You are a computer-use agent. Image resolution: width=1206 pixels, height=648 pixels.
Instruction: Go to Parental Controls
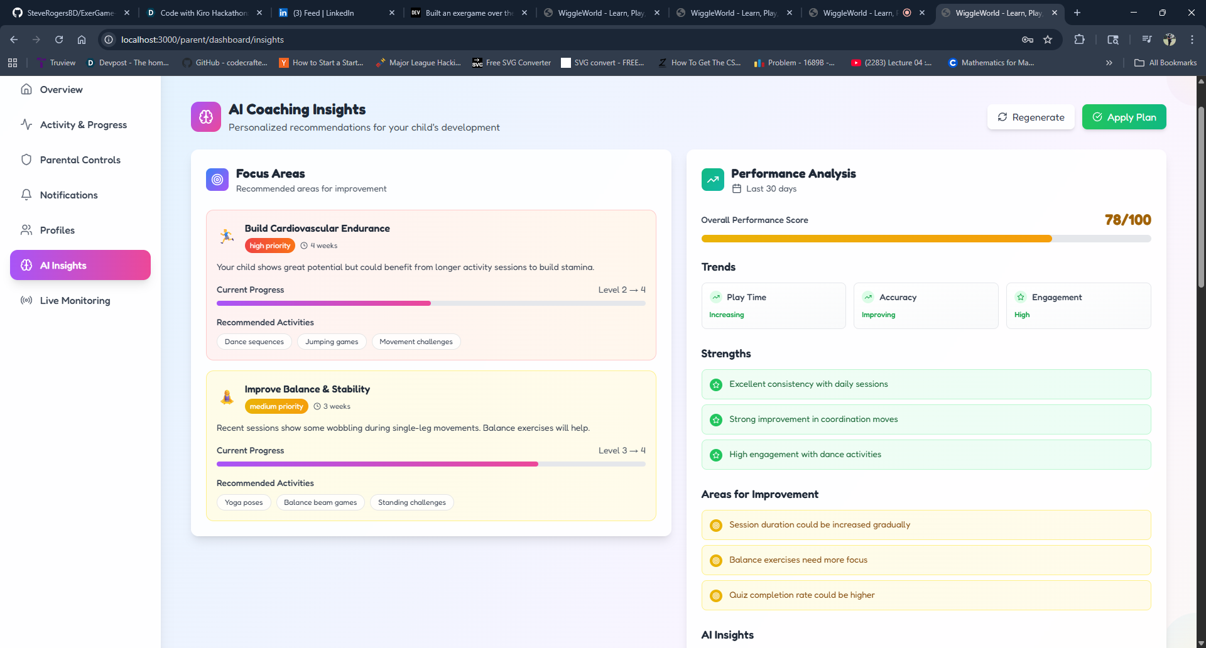80,159
